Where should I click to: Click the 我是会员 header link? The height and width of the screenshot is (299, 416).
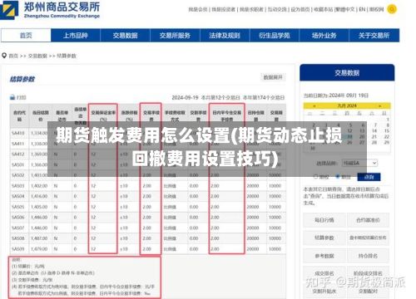pyautogui.click(x=198, y=9)
